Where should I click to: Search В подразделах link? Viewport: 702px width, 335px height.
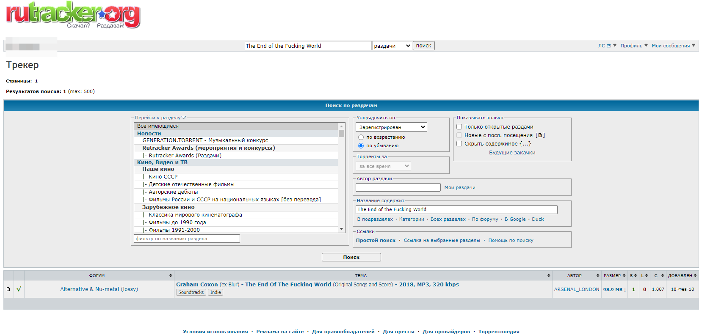(x=375, y=219)
